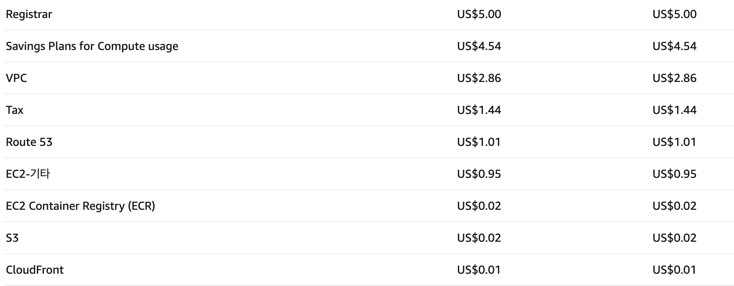The height and width of the screenshot is (286, 734).
Task: Select the leftmost US$0.02 amount in S3 row
Action: click(x=479, y=238)
